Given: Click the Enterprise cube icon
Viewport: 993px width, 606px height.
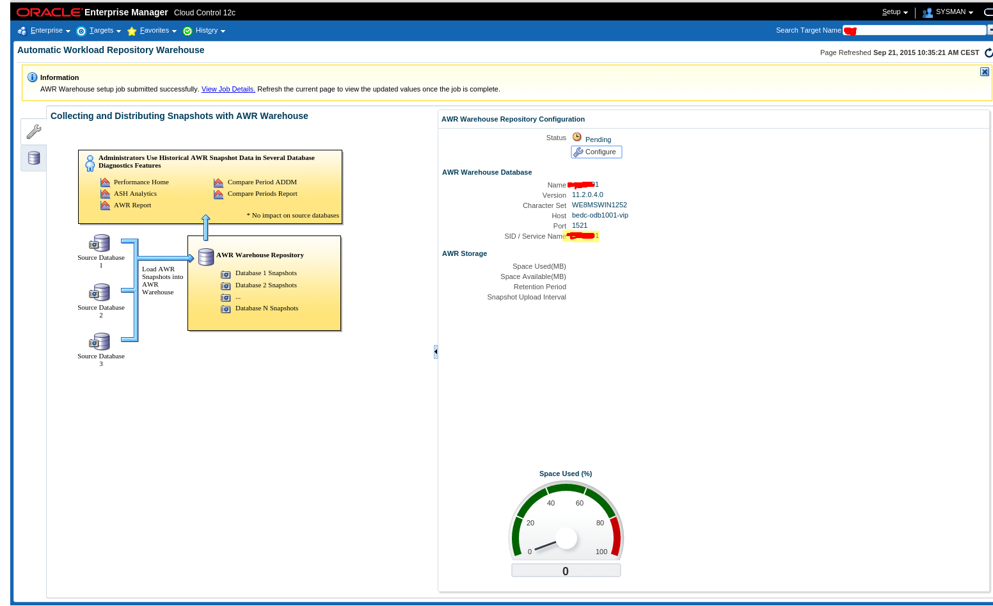Looking at the screenshot, I should pos(22,31).
